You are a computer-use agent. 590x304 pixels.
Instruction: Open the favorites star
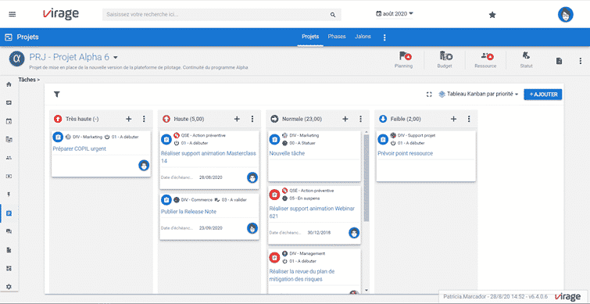492,15
